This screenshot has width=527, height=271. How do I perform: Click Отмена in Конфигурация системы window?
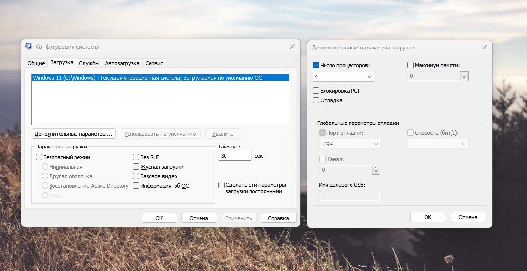click(x=199, y=218)
